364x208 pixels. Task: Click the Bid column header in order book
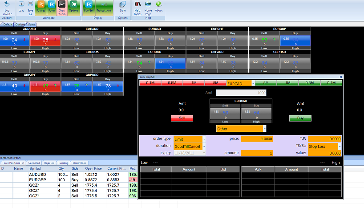(223, 169)
